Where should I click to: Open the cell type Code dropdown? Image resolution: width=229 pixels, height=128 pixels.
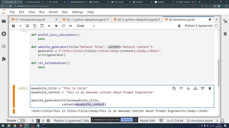[x=86, y=26]
